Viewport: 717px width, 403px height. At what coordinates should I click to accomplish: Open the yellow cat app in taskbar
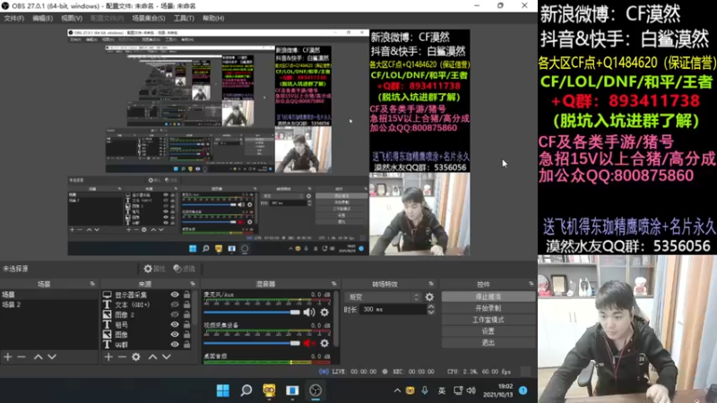tap(269, 390)
